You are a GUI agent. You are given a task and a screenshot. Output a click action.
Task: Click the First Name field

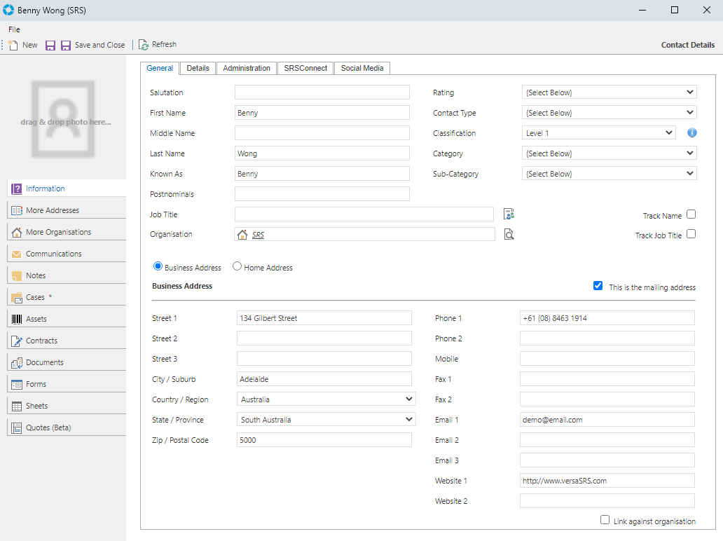coord(322,113)
